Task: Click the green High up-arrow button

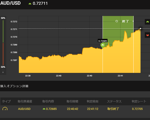Action: coord(147,22)
